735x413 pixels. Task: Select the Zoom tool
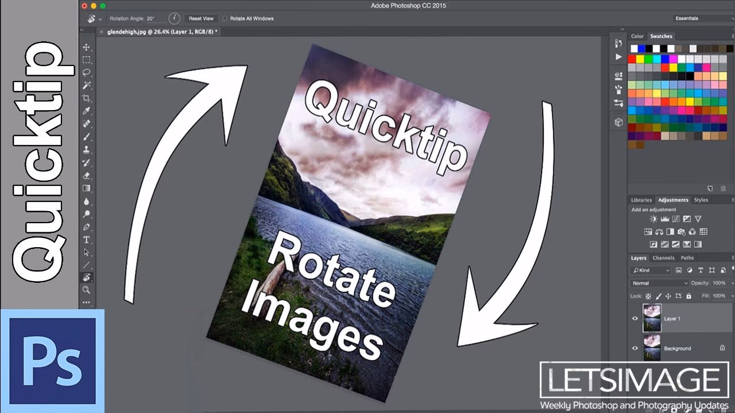87,290
